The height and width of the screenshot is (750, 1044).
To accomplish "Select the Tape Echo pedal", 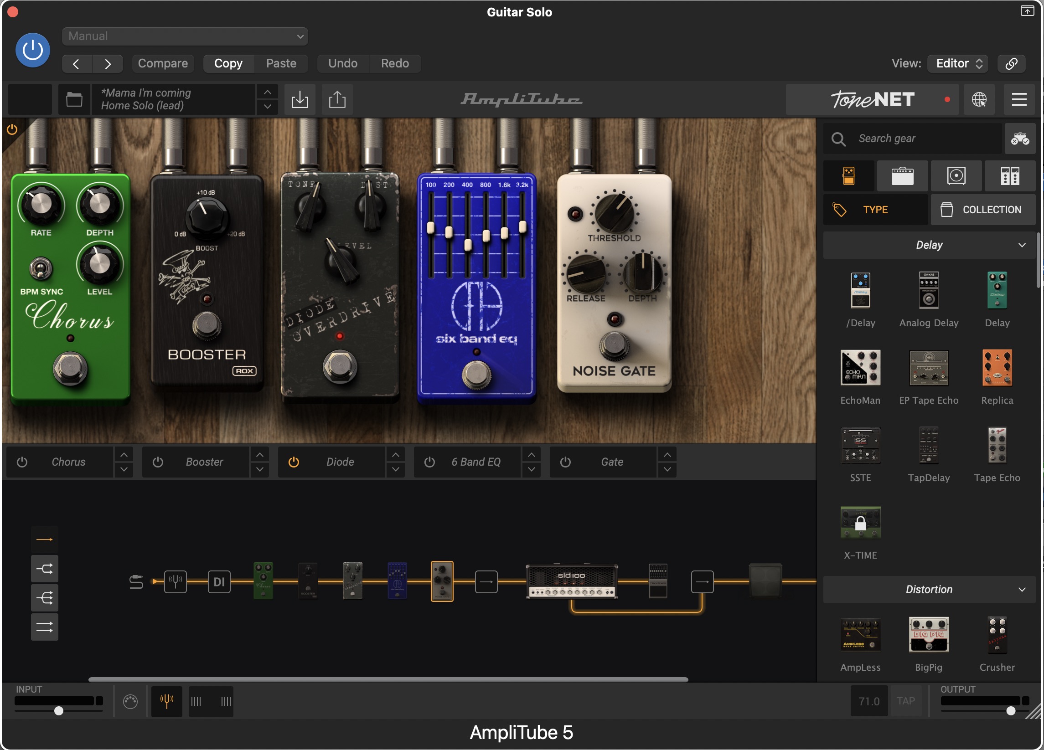I will pos(997,446).
